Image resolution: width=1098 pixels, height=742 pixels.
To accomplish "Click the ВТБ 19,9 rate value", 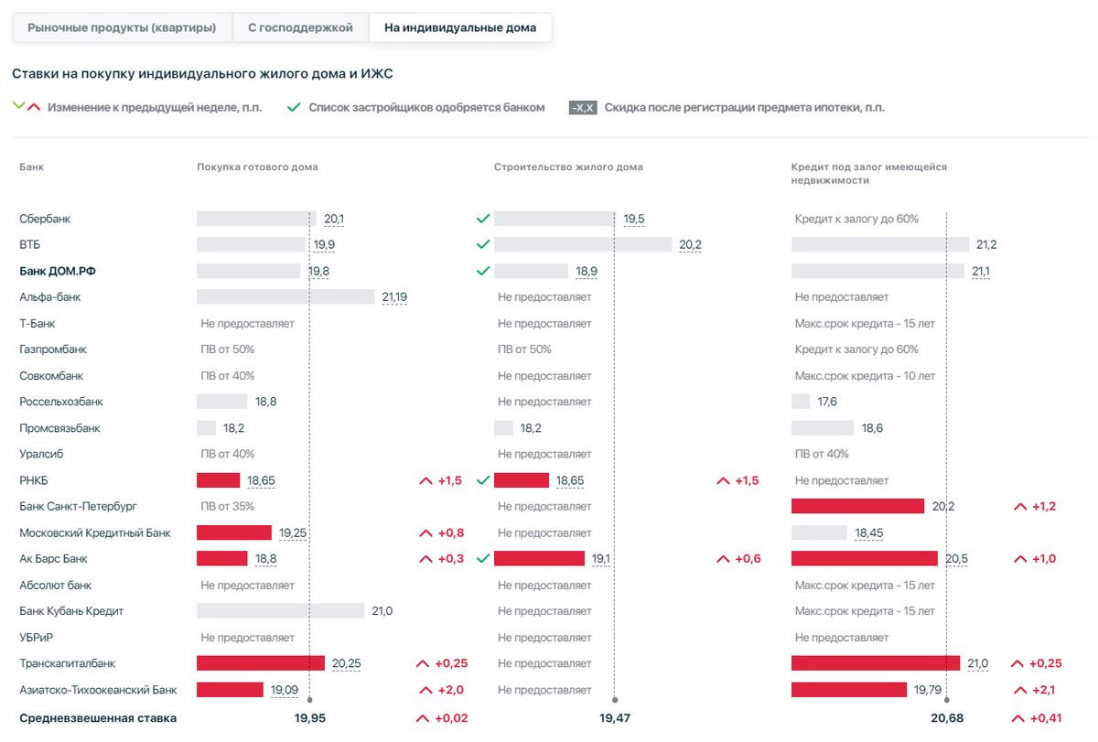I will pyautogui.click(x=324, y=244).
